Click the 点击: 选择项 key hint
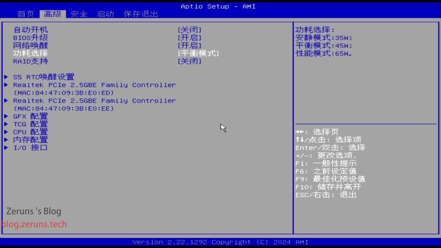The image size is (441, 248). click(328, 140)
